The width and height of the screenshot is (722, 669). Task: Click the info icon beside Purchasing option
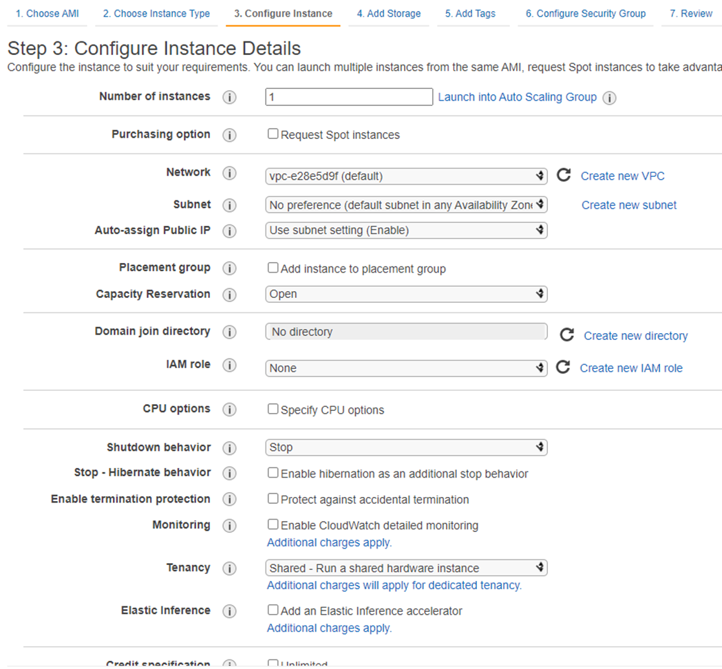[229, 135]
